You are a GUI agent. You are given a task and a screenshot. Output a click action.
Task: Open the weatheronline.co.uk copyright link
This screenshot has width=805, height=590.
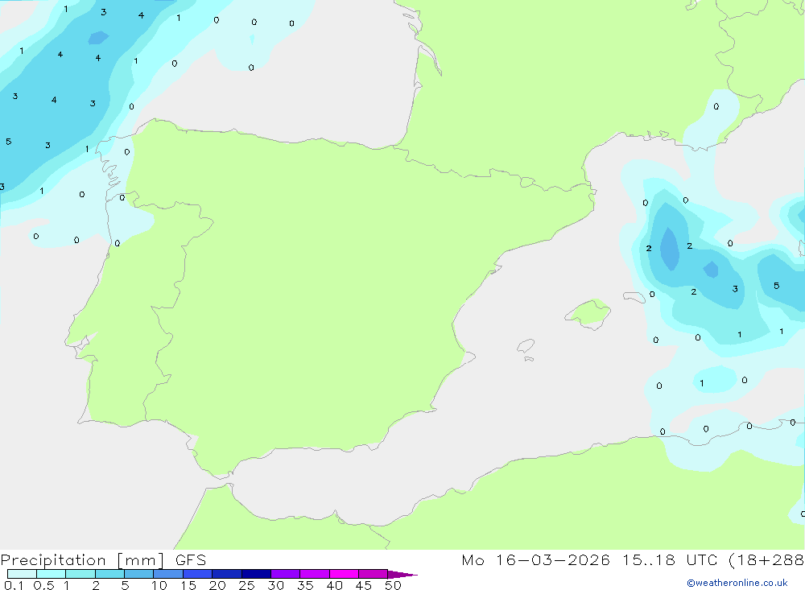tap(737, 582)
